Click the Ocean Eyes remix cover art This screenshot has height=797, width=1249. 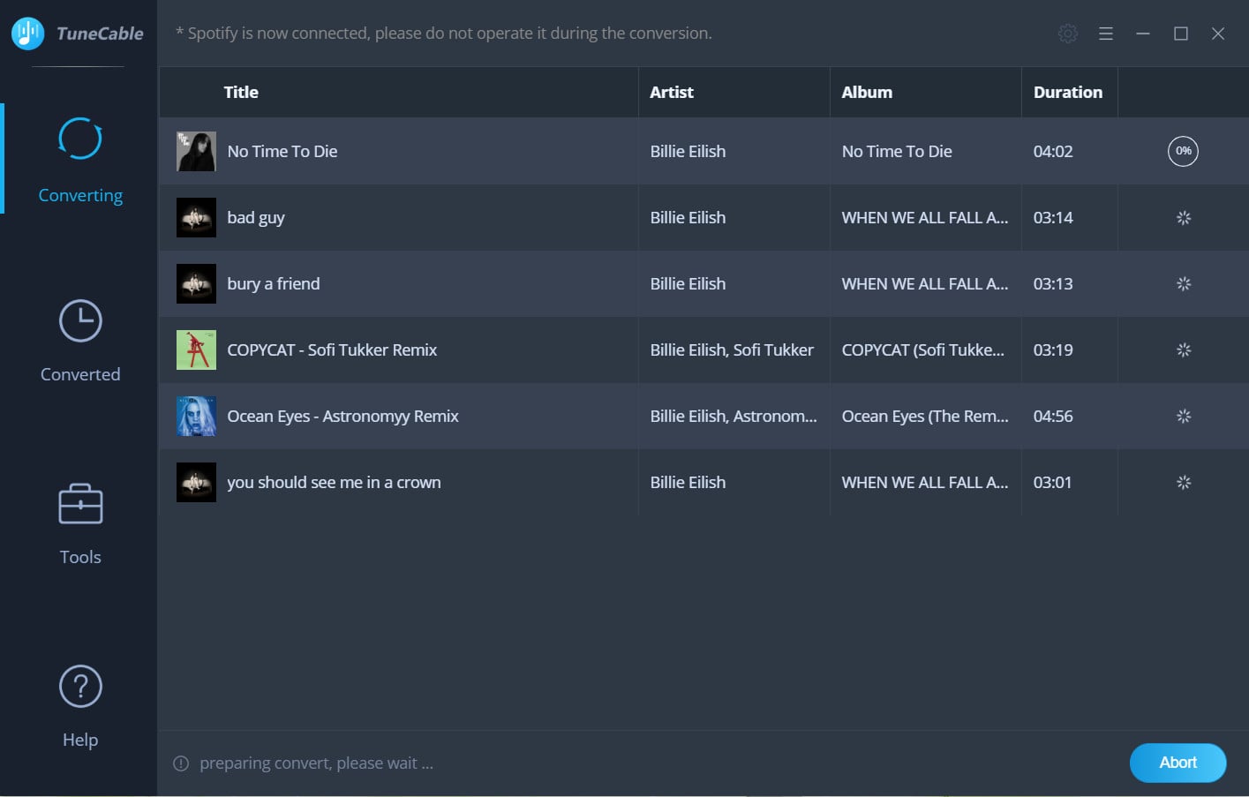point(196,417)
